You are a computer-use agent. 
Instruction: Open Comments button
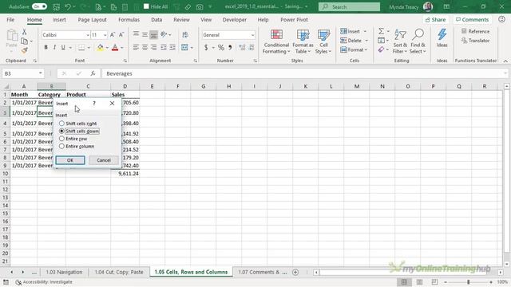[472, 20]
